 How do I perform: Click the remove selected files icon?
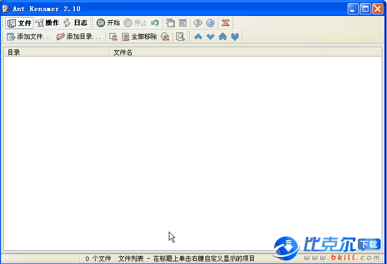coord(113,37)
